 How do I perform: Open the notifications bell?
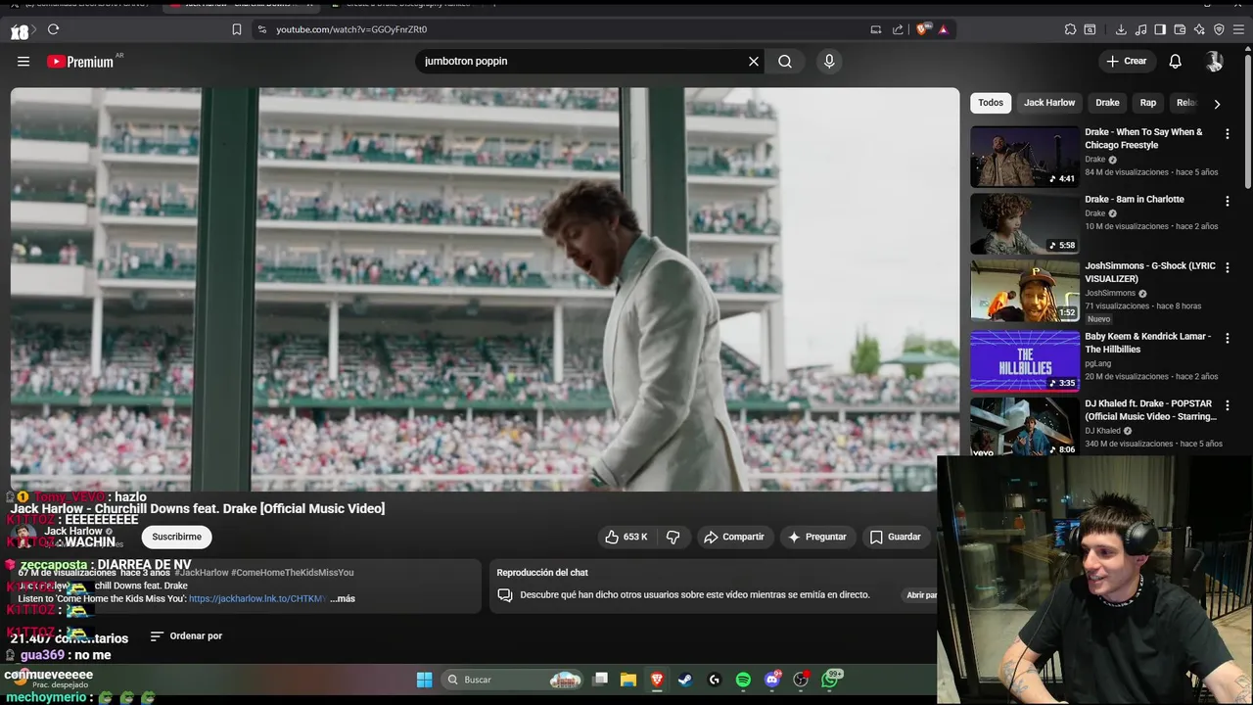pyautogui.click(x=1176, y=61)
